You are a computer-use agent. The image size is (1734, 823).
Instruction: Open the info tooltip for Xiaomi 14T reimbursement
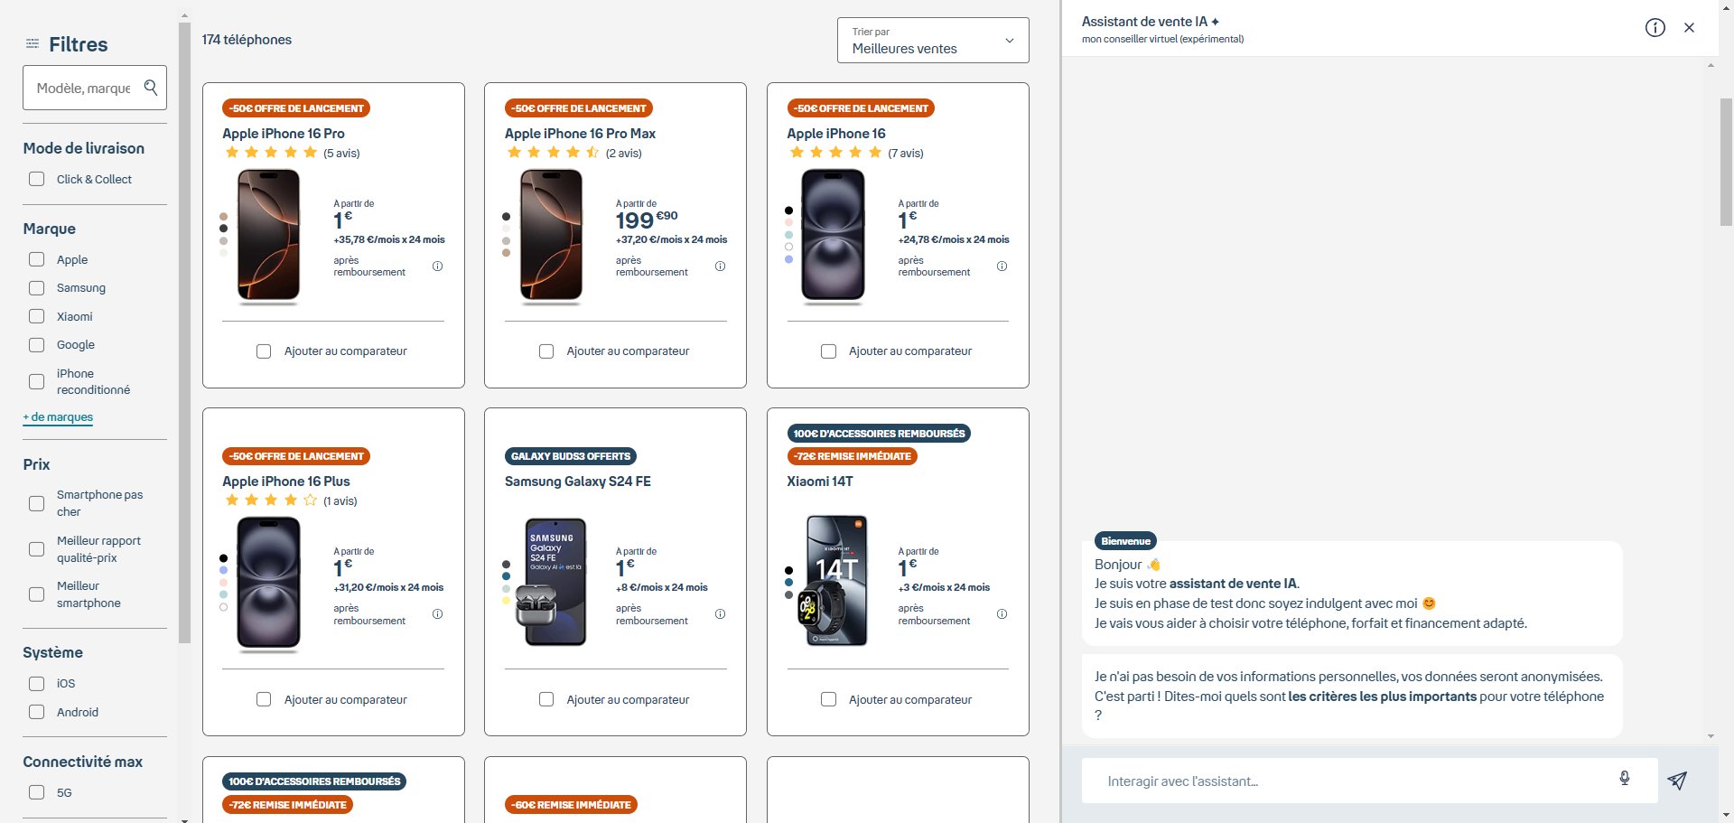pyautogui.click(x=1002, y=613)
